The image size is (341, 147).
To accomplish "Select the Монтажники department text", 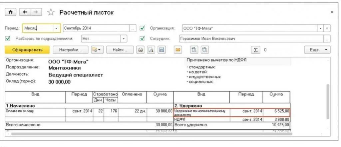I will 65,68.
